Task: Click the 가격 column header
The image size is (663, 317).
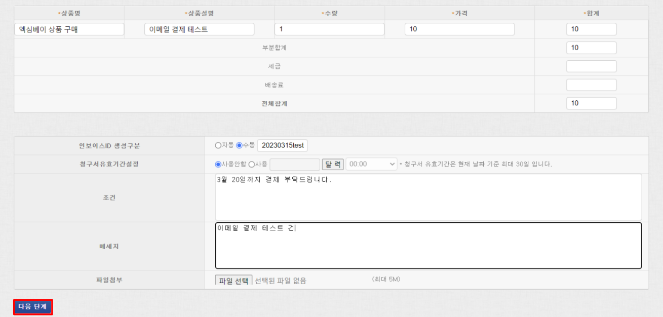Action: click(460, 13)
